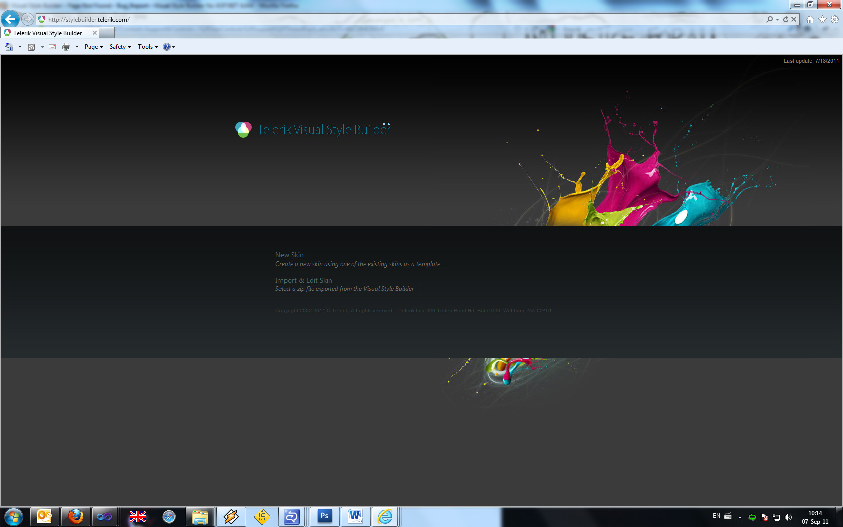Open the address bar autocomplete dropdown arrow
This screenshot has width=843, height=527.
(777, 19)
